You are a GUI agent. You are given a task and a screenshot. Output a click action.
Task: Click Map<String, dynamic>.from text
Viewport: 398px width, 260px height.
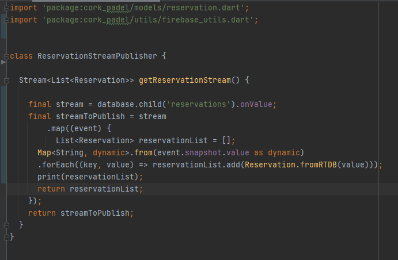95,152
